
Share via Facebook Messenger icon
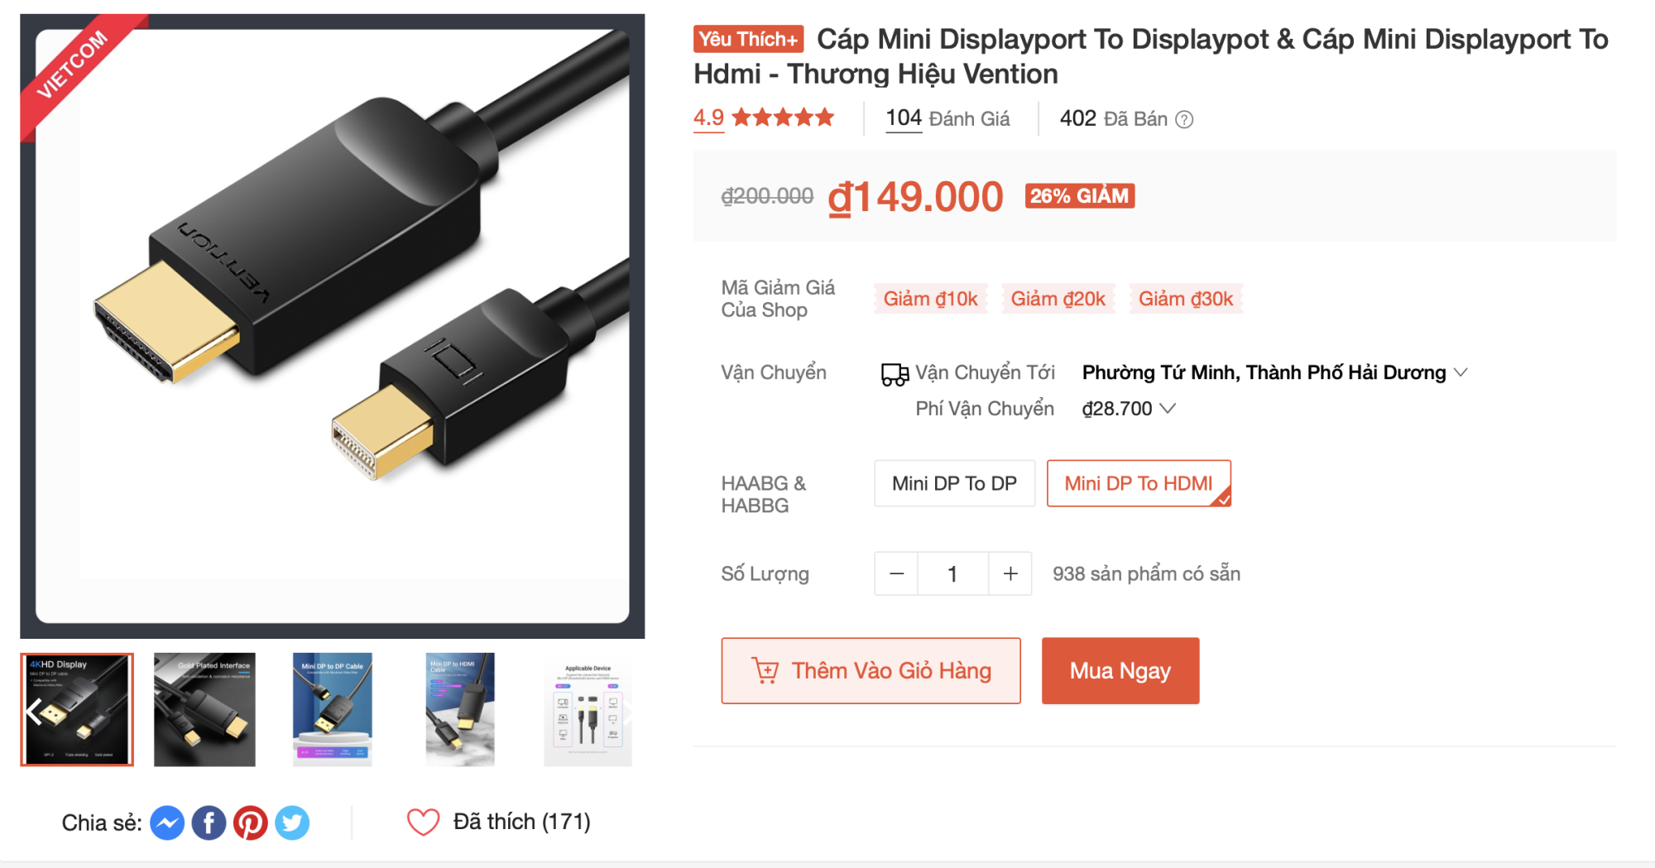(x=167, y=822)
